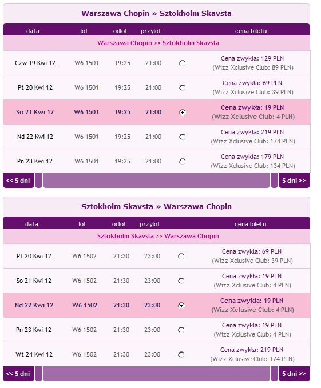321x388 pixels.
Task: Click the Warszawa Chopin >> Sztokholm Skavsta route link
Action: (x=158, y=43)
